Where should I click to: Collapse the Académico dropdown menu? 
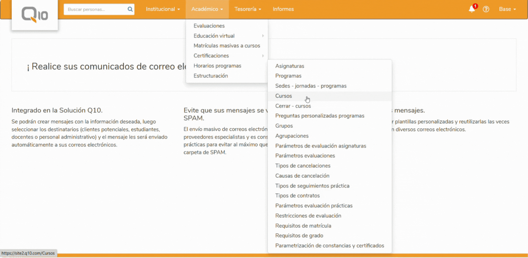tap(207, 9)
